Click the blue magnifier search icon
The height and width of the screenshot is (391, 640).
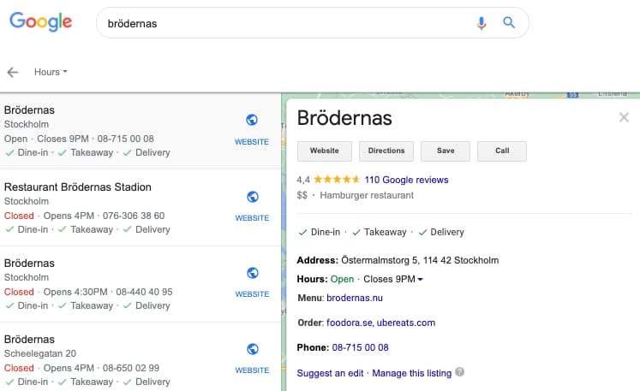pos(509,22)
